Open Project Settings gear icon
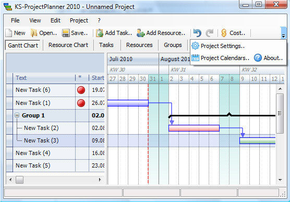Image resolution: width=290 pixels, height=202 pixels. pos(195,46)
